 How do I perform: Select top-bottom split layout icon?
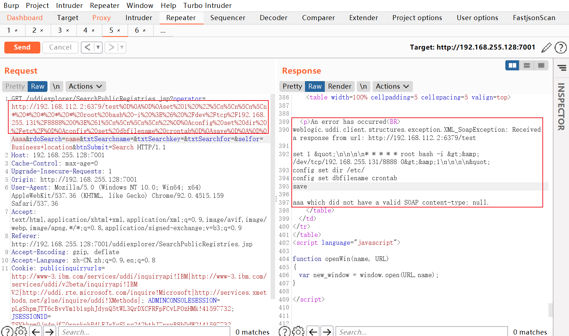(x=527, y=65)
